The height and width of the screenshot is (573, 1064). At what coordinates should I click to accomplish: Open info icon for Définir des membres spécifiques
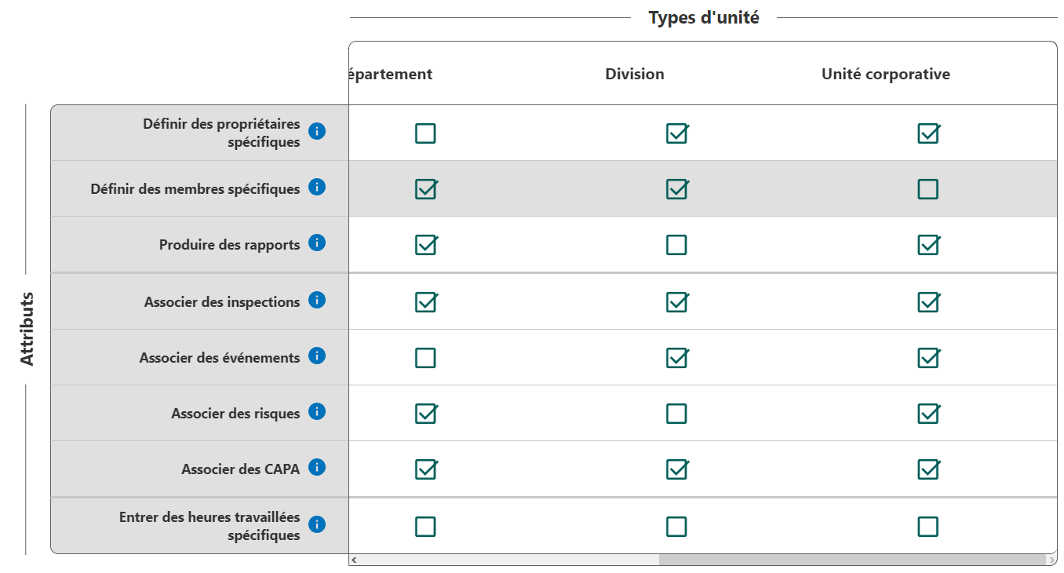point(317,187)
